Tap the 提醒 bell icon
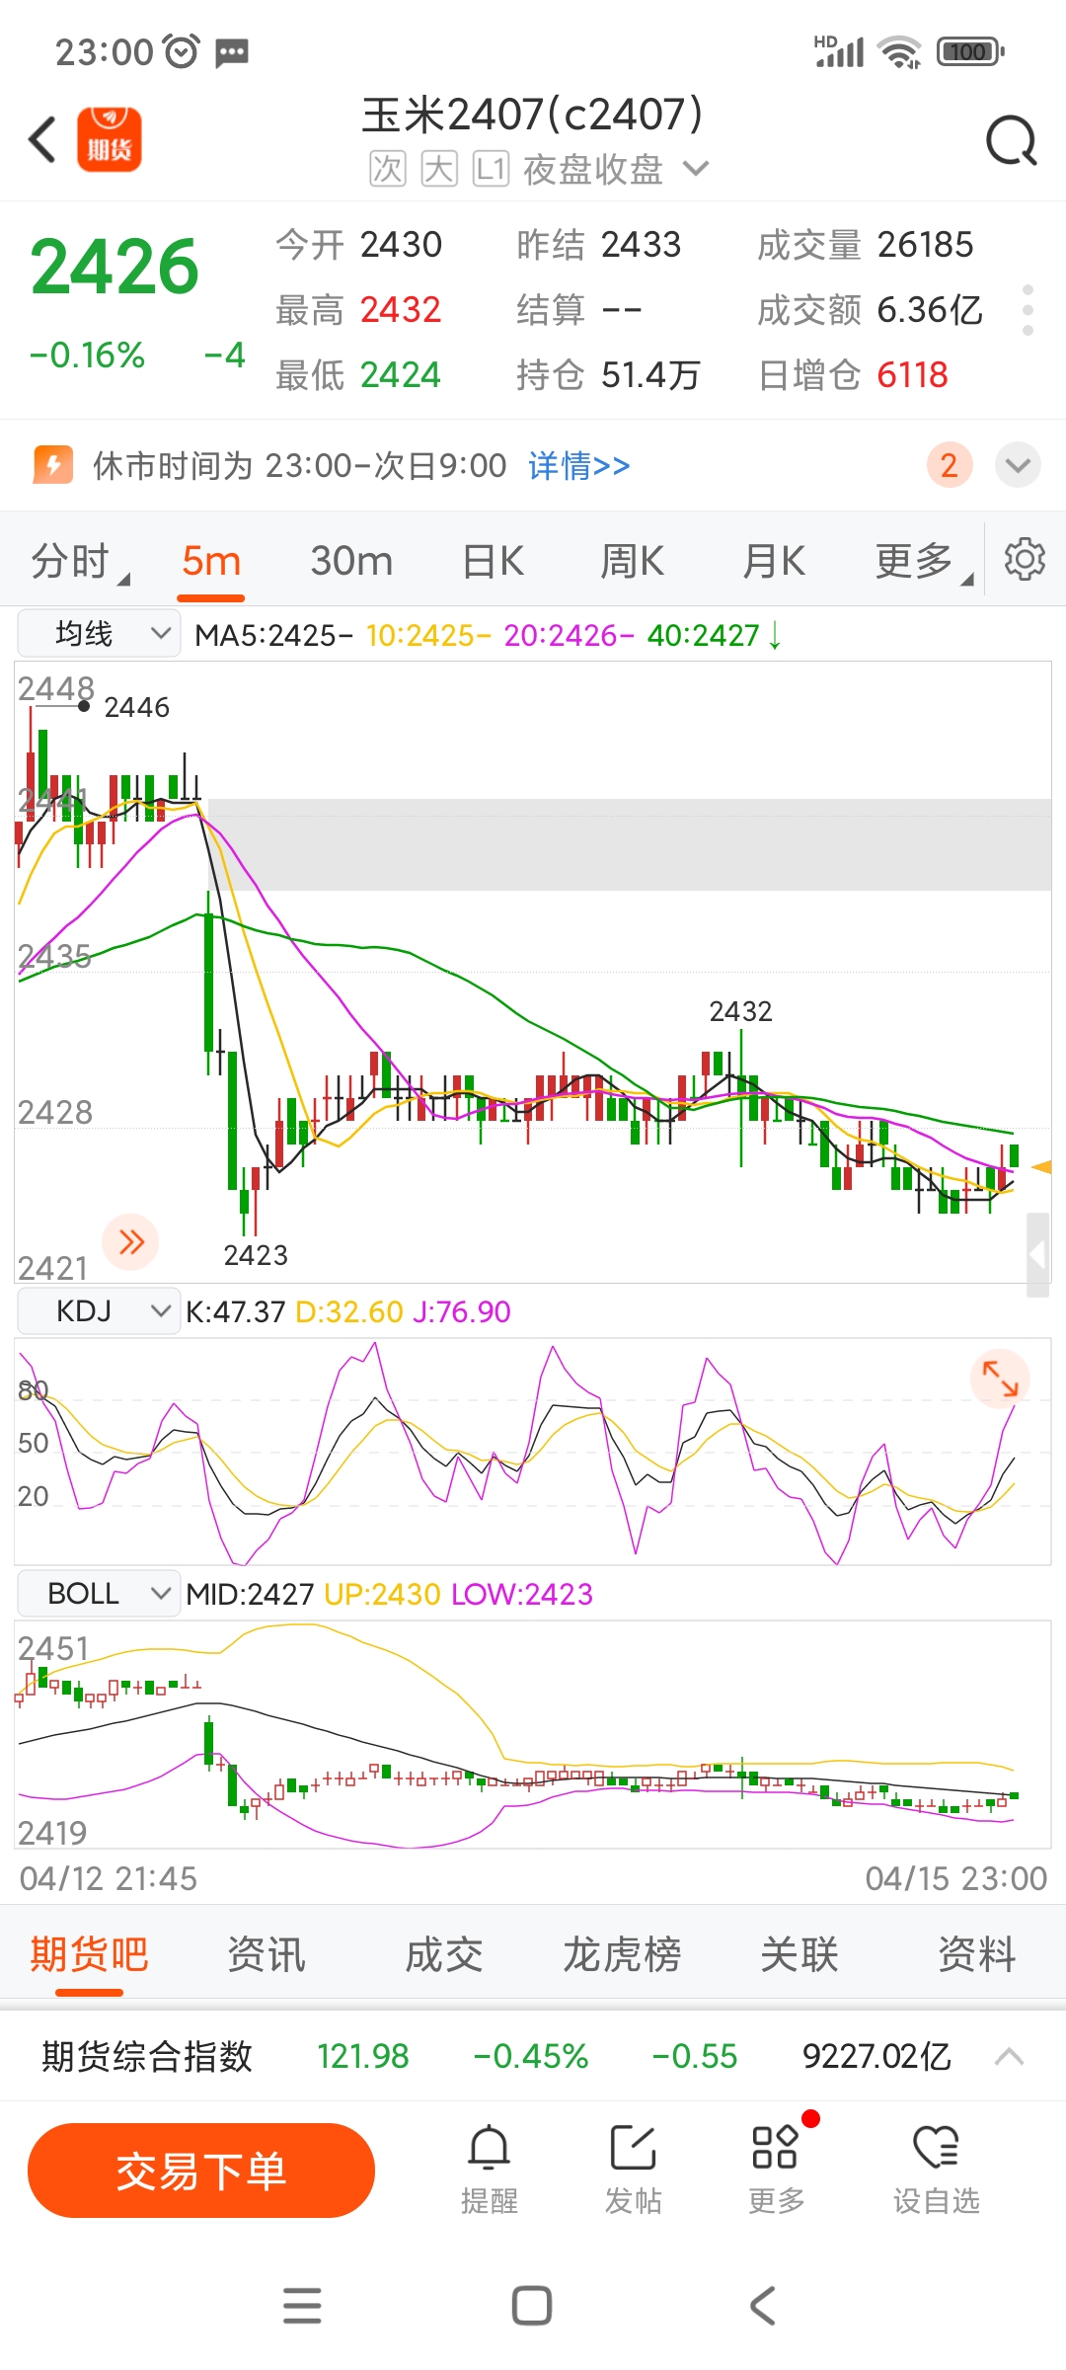Screen dimensions: 1066x2370 coord(490,2149)
